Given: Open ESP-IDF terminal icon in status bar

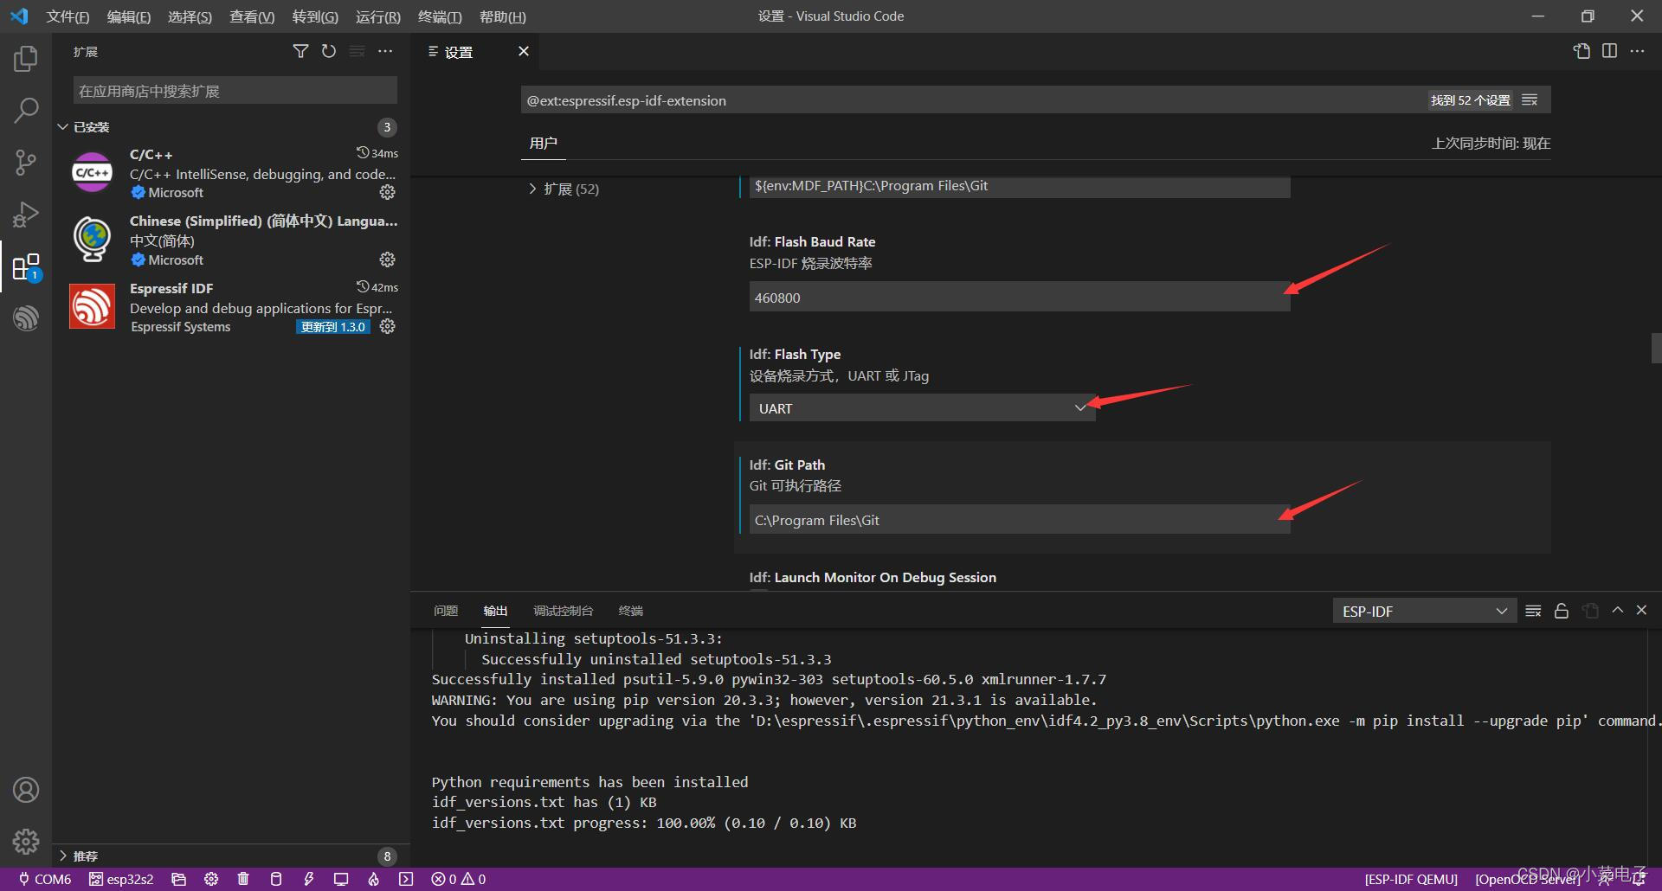Looking at the screenshot, I should [406, 879].
